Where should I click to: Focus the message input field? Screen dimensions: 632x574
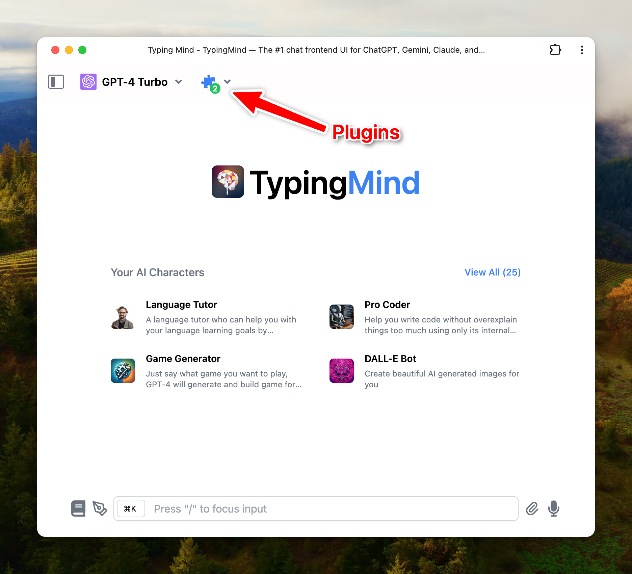316,508
